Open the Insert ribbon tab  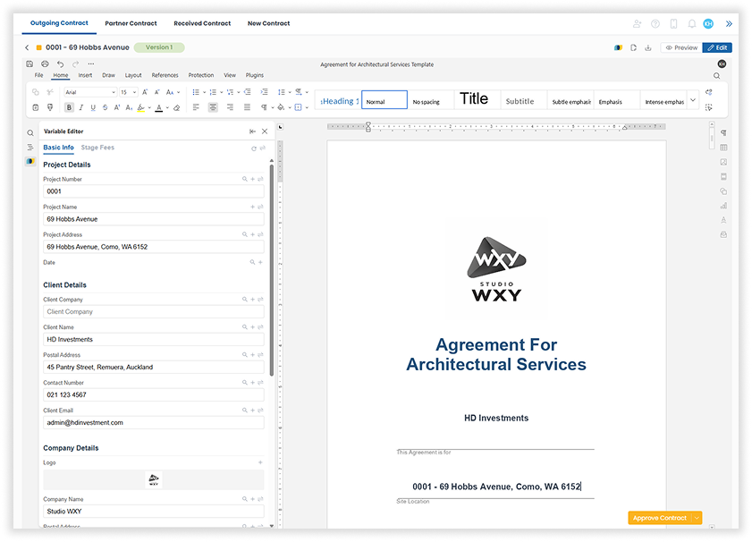click(x=85, y=75)
